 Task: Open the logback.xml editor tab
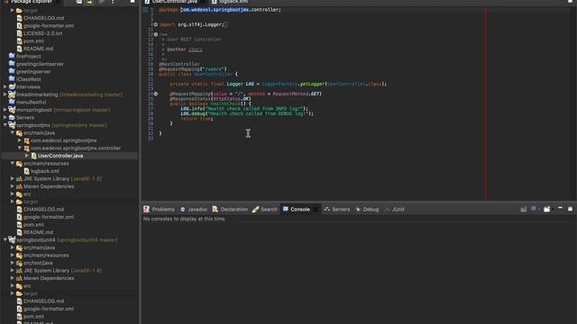230,2
